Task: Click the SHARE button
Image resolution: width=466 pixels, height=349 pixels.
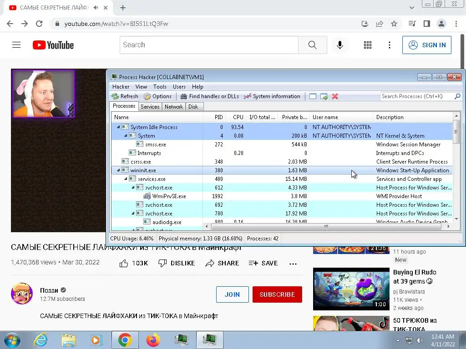Action: point(222,263)
